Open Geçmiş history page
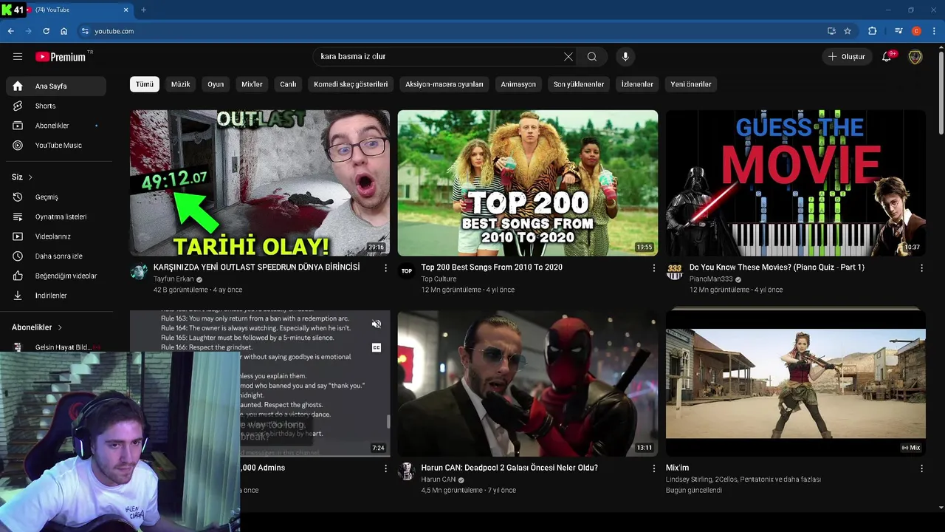 (x=56, y=197)
